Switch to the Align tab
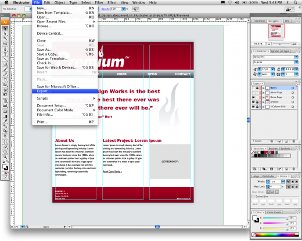This screenshot has height=241, width=302. pyautogui.click(x=256, y=176)
